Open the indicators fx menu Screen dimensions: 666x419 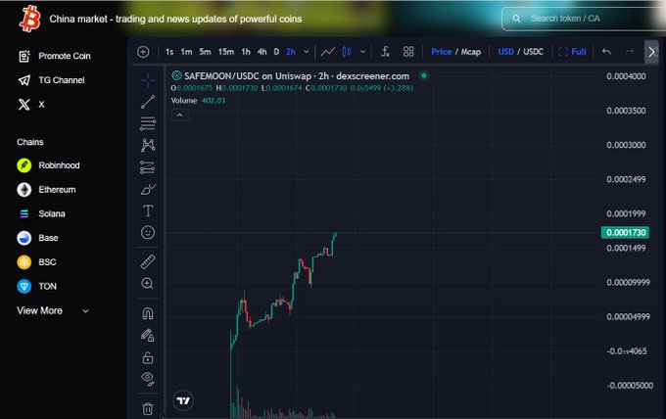tap(385, 52)
